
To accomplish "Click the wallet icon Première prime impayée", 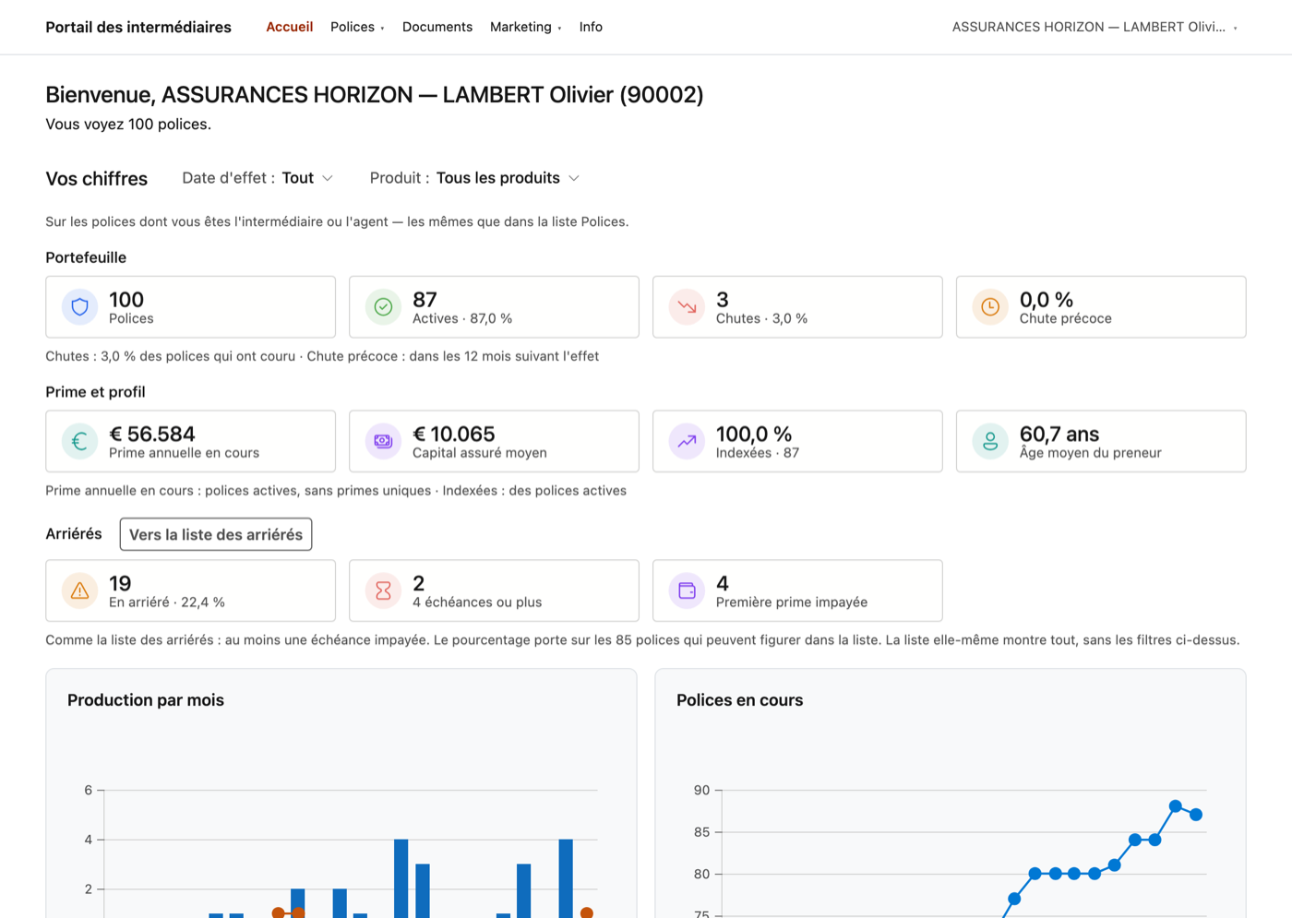I will coord(688,590).
